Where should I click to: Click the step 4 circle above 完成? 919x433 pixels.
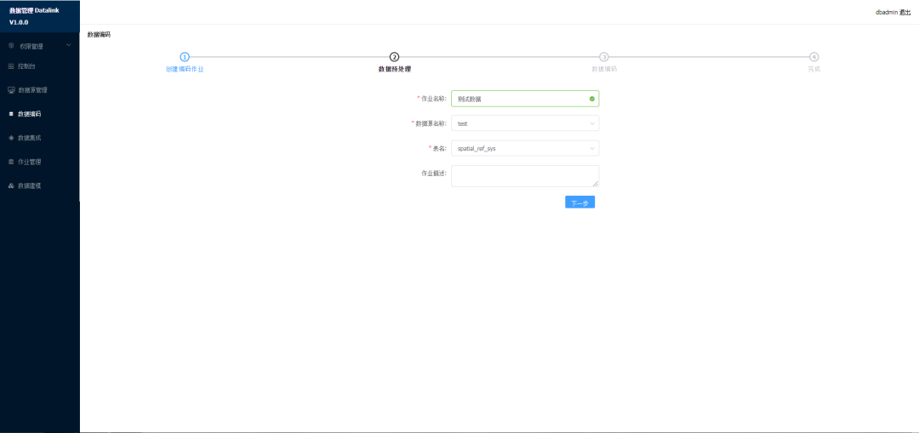(x=813, y=57)
